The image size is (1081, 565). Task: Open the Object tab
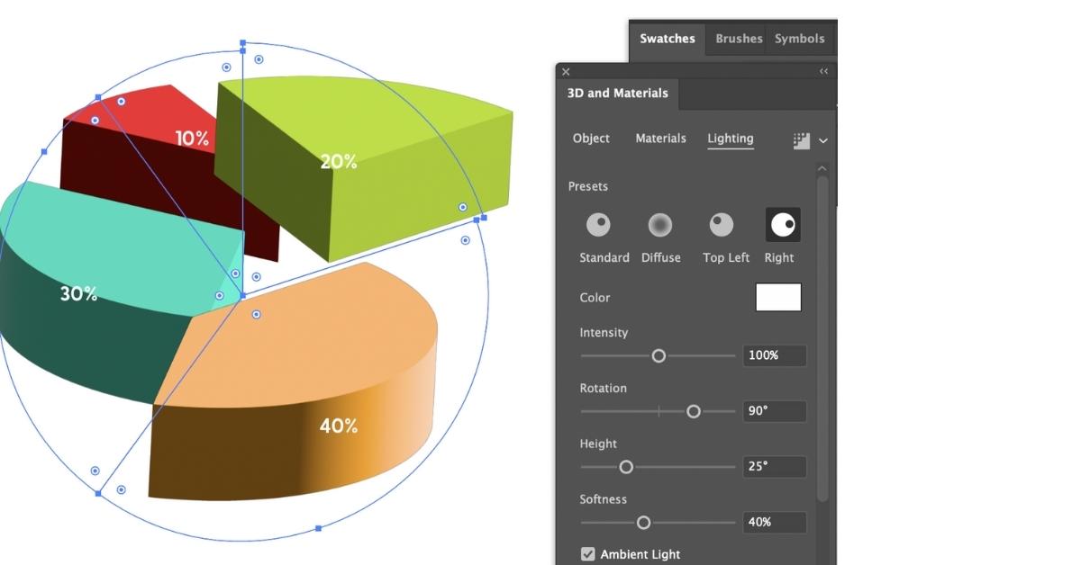coord(591,139)
